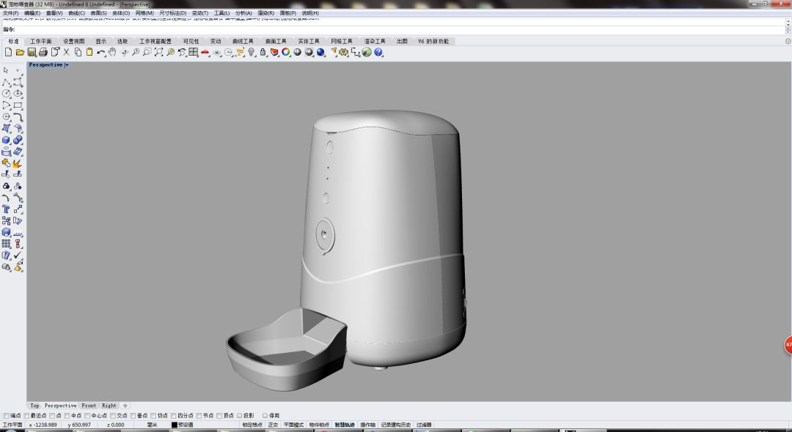The image size is (792, 432).
Task: Toggle 正交 ortho mode in status bar
Action: pyautogui.click(x=273, y=425)
